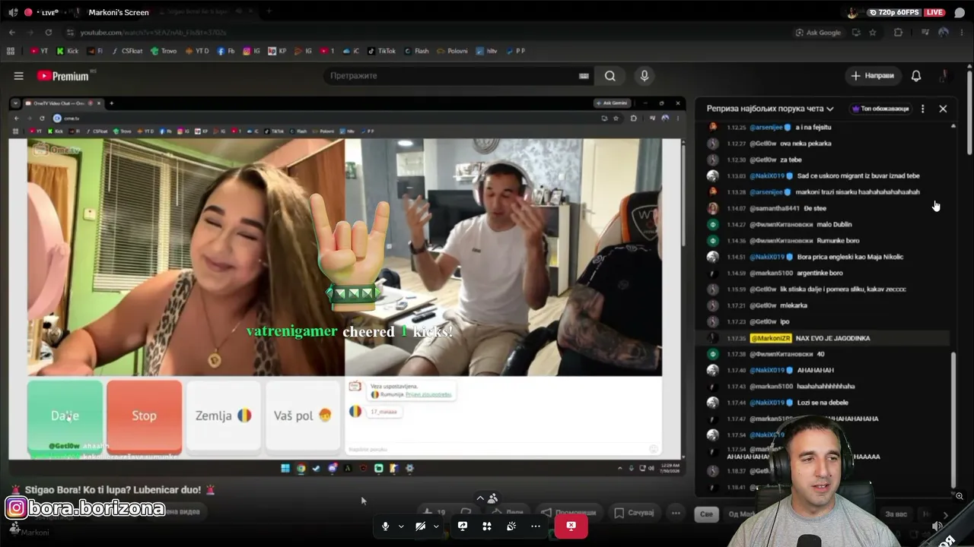Click the red Stop button in OmeTV

click(144, 416)
